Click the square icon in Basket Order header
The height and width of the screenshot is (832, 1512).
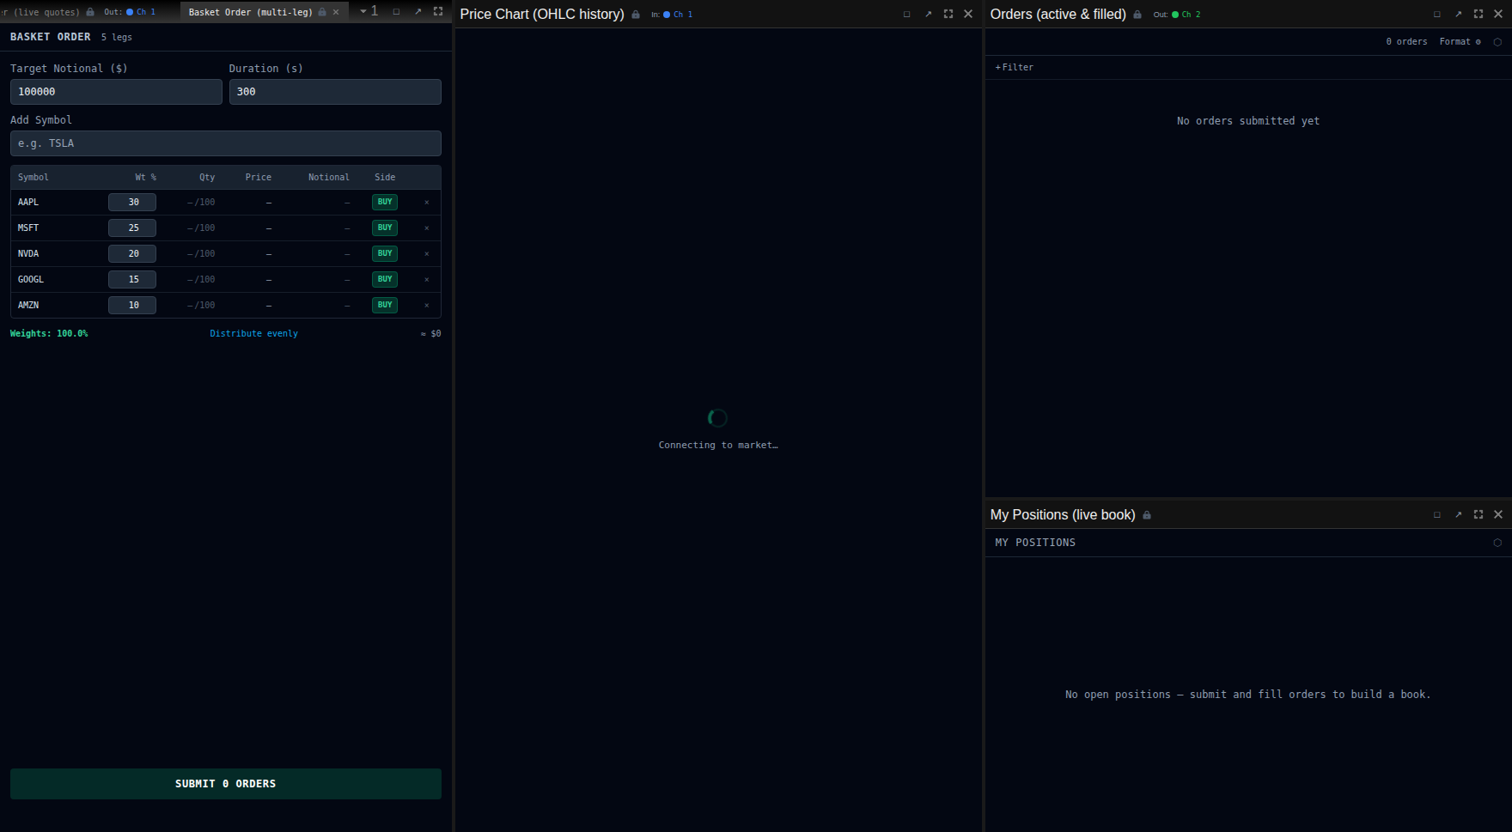tap(396, 11)
